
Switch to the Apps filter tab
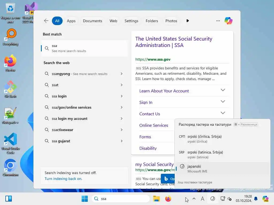tap(71, 21)
